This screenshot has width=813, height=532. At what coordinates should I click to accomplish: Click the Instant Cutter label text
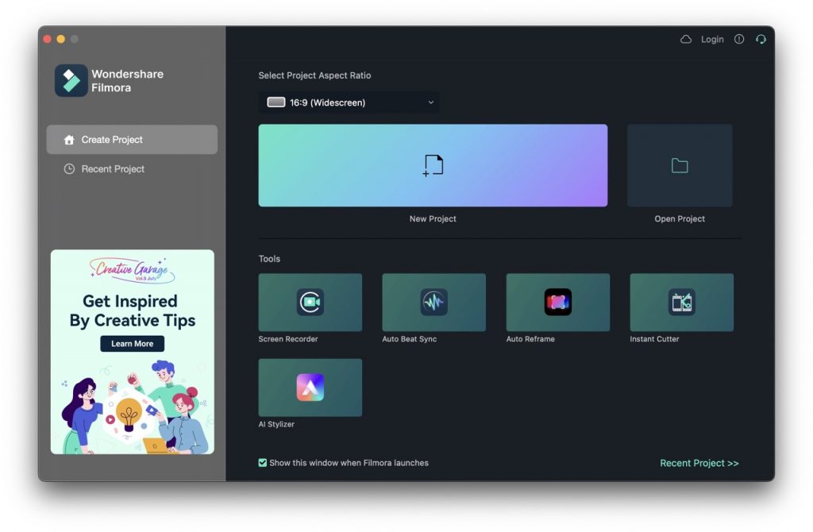pyautogui.click(x=654, y=339)
